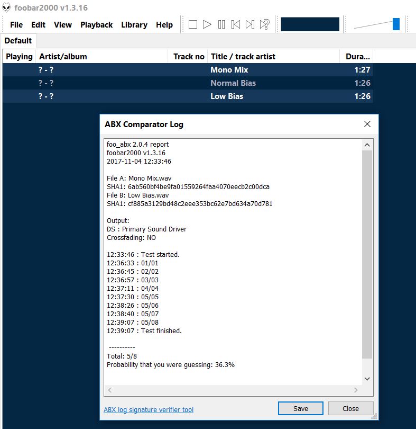Click the 'Total: 5/8' result line

click(x=122, y=356)
